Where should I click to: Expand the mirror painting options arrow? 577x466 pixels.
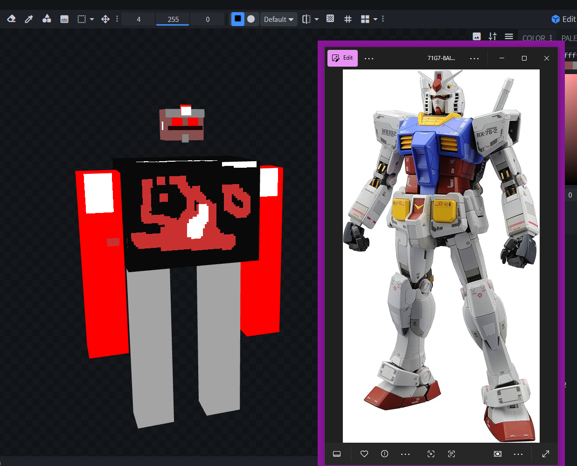(x=317, y=19)
